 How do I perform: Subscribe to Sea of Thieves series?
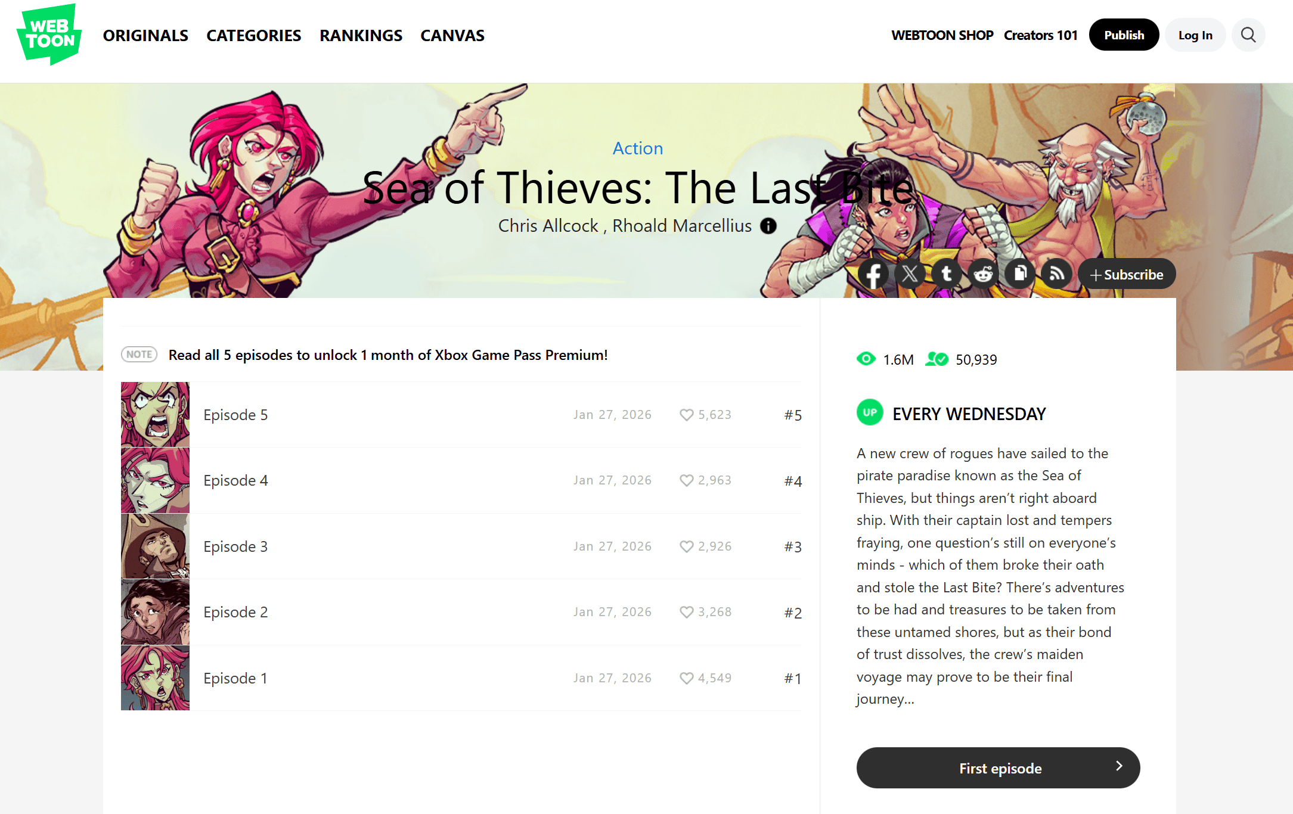point(1127,274)
